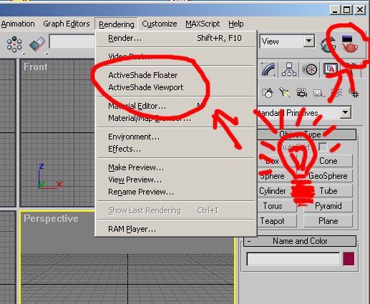The image size is (370, 304).
Task: Click the Cylinder primitive button
Action: (277, 191)
